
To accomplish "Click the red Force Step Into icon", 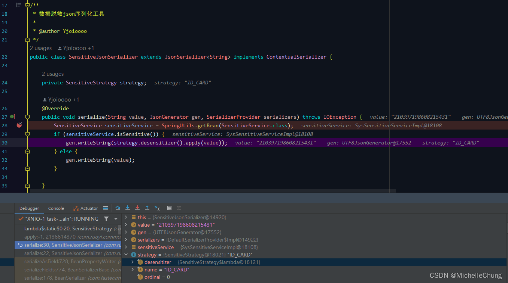I will coord(137,208).
